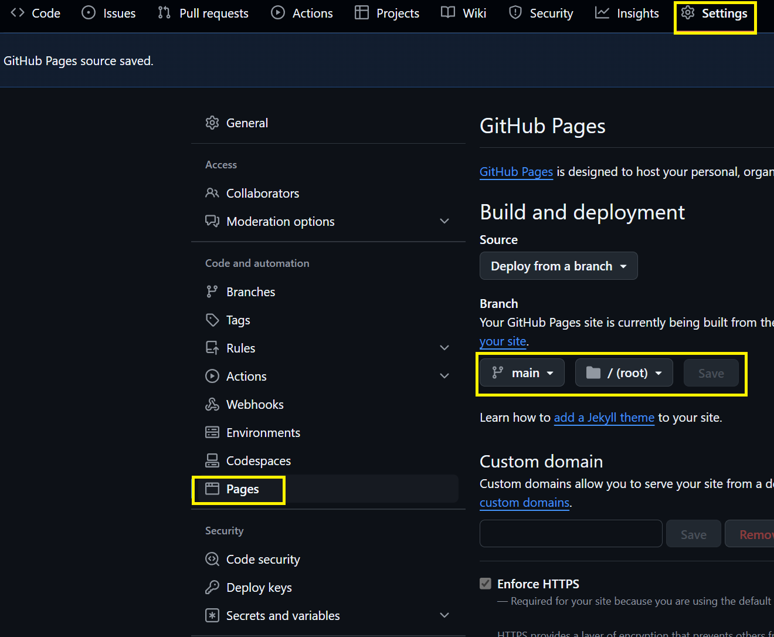
Task: Click the General gear icon in sidebar
Action: click(212, 123)
